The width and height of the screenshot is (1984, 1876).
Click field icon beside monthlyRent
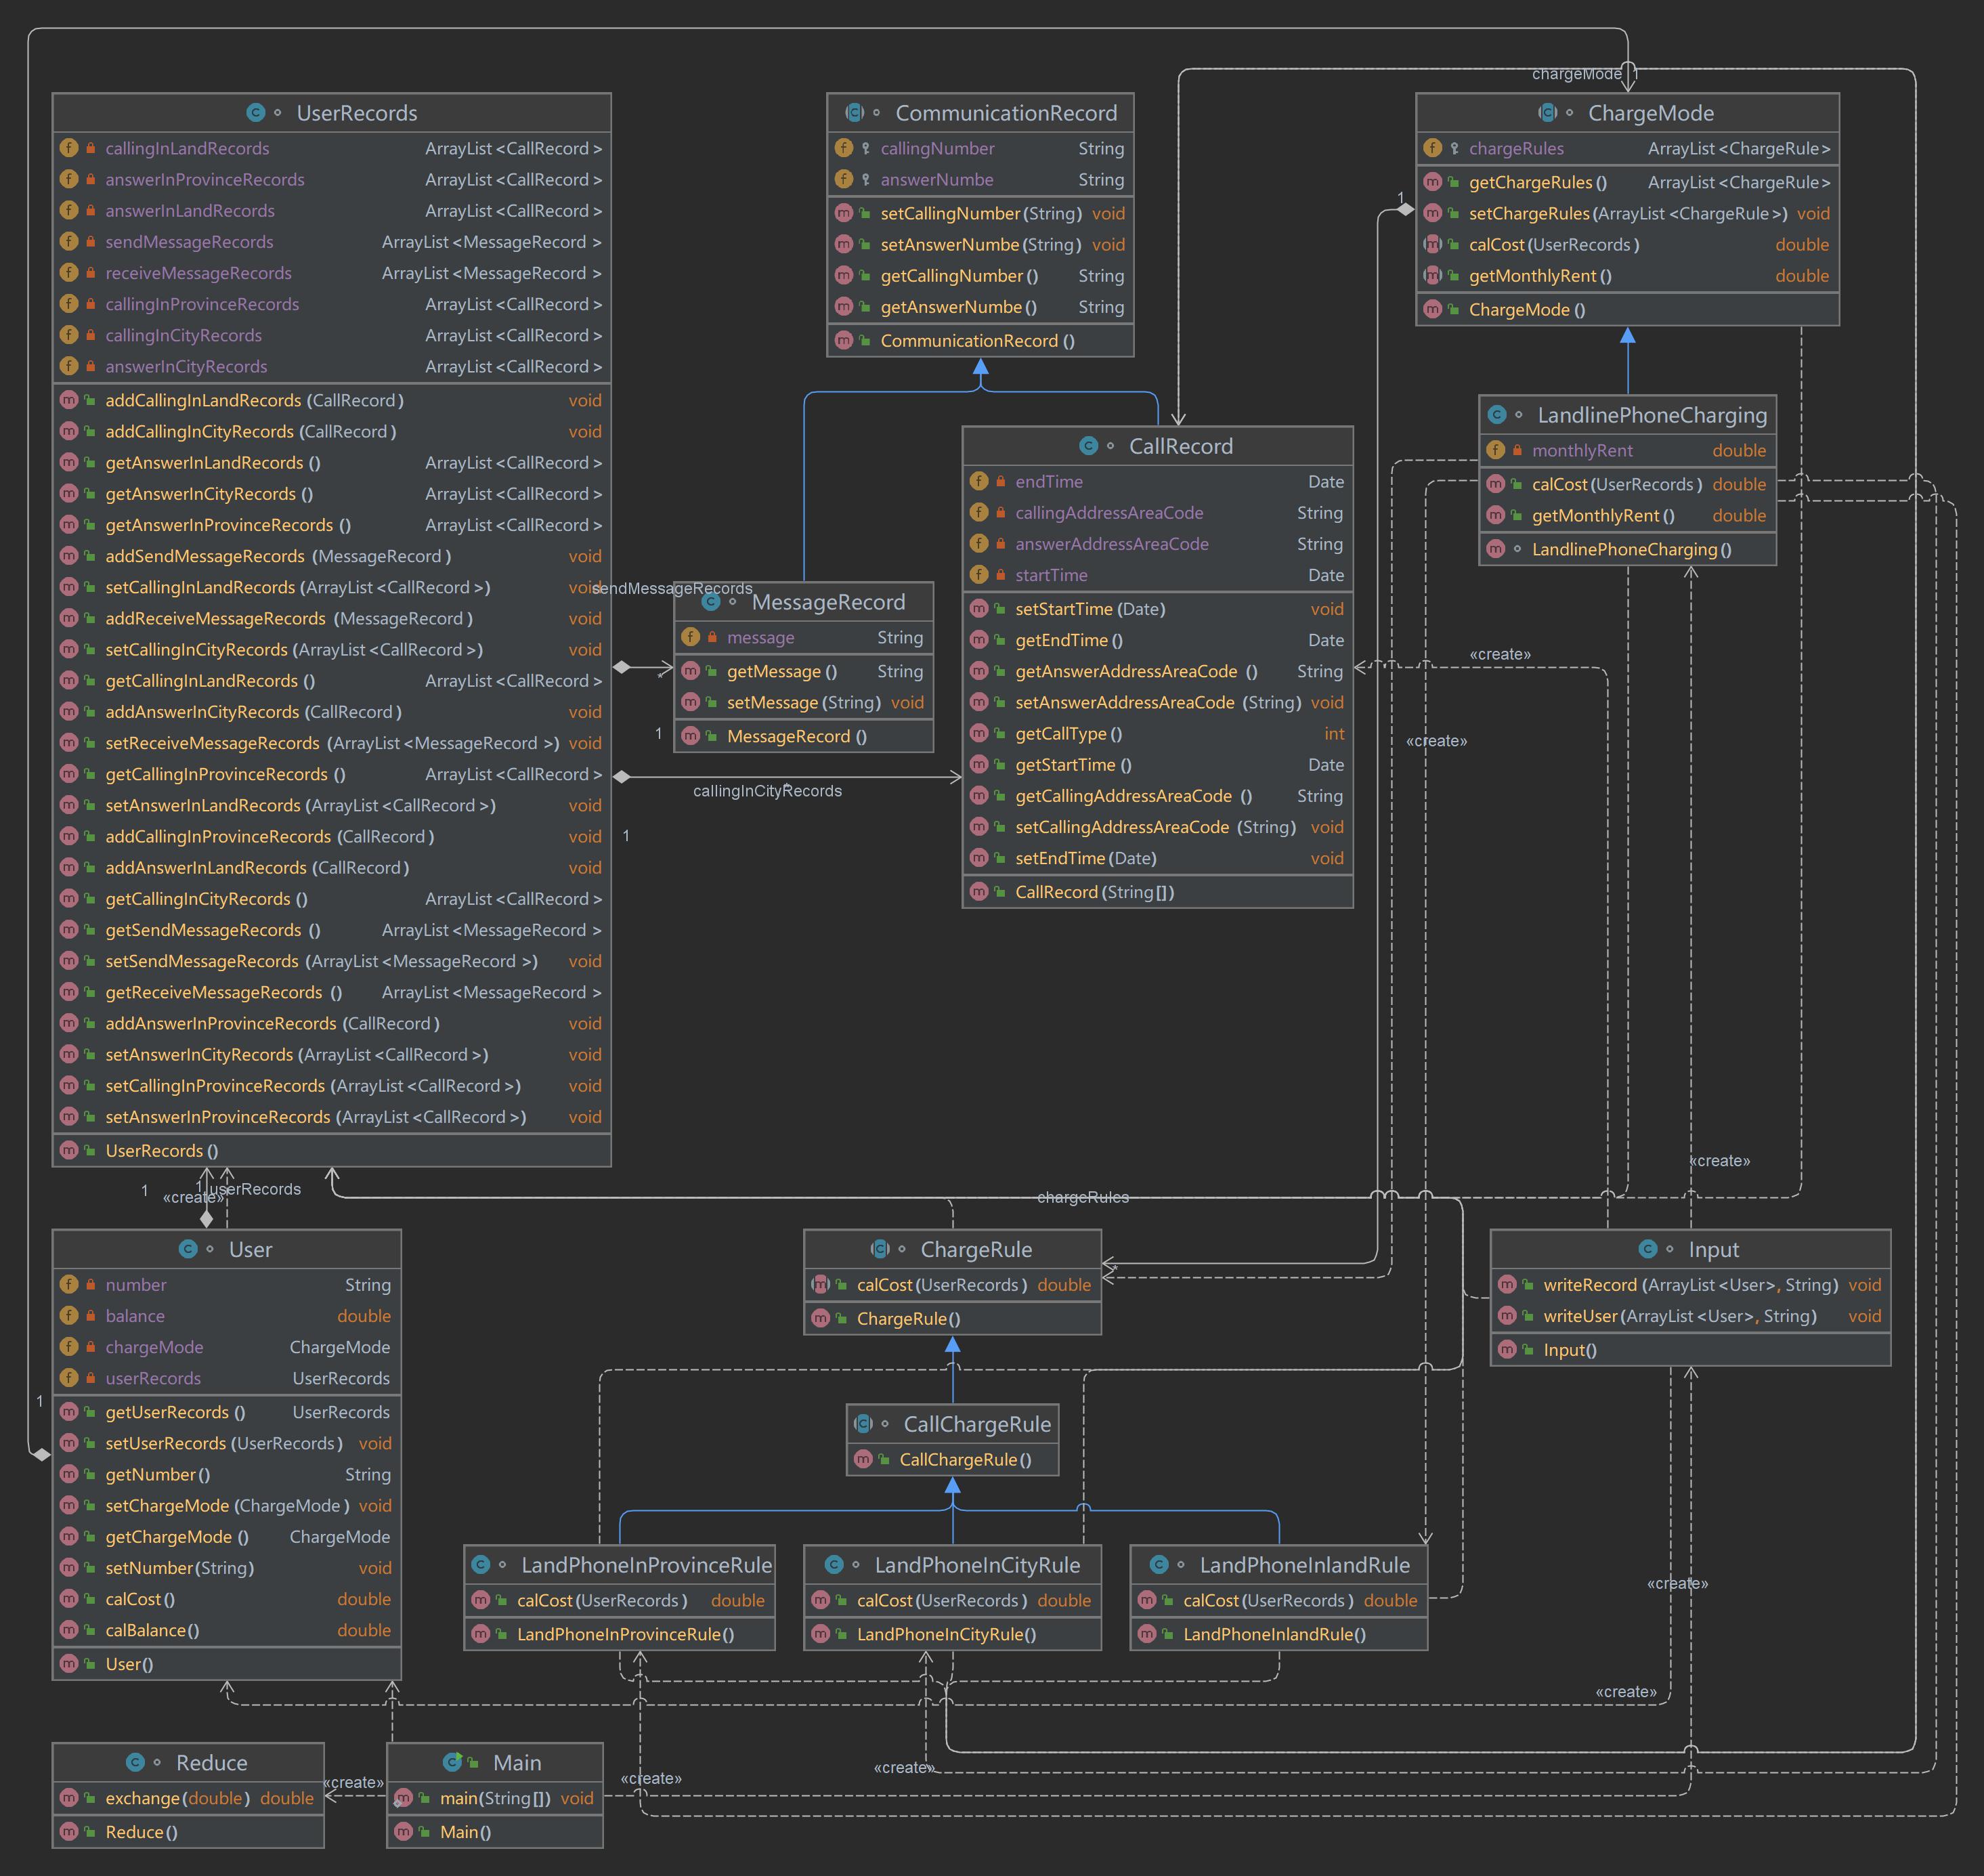point(1496,450)
